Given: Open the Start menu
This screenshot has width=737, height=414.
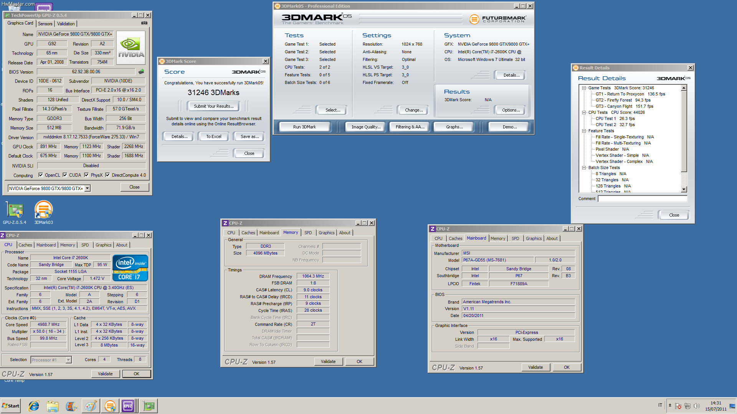Looking at the screenshot, I should click(x=10, y=406).
